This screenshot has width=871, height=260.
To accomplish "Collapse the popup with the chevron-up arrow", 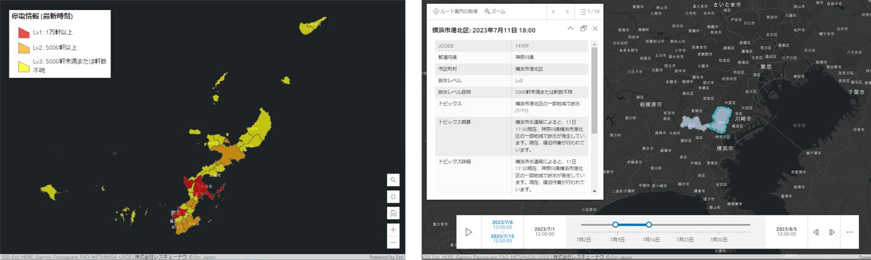I will tap(571, 29).
